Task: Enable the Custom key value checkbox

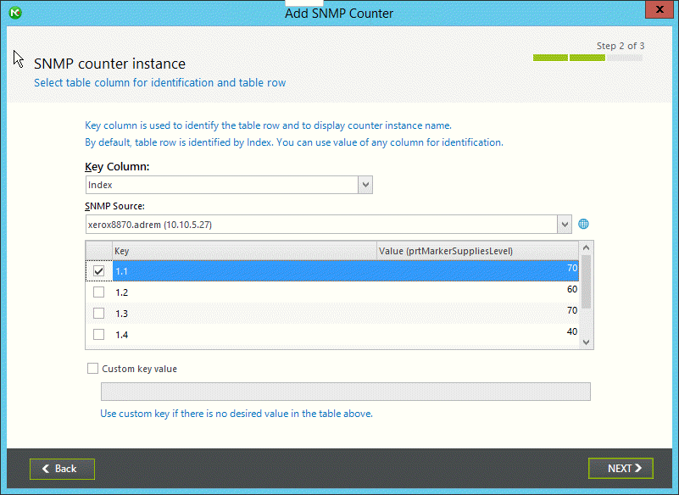Action: click(92, 369)
